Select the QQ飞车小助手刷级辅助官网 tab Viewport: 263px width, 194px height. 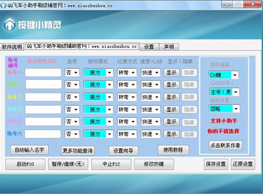click(82, 47)
